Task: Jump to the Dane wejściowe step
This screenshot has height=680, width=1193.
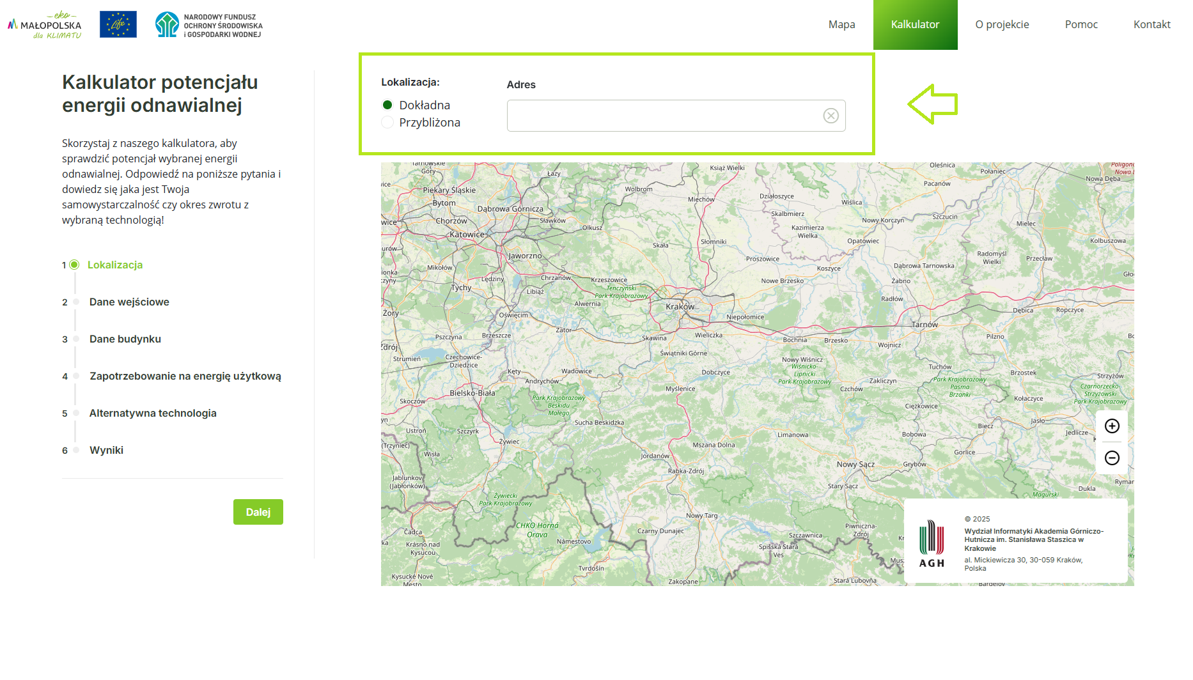Action: [x=129, y=302]
